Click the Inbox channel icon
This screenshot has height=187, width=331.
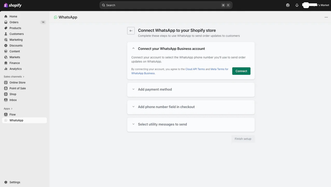tap(6, 100)
